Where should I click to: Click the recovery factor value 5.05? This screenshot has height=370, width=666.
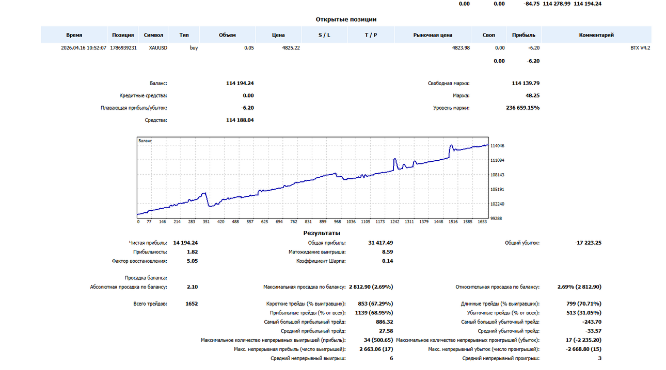click(192, 261)
